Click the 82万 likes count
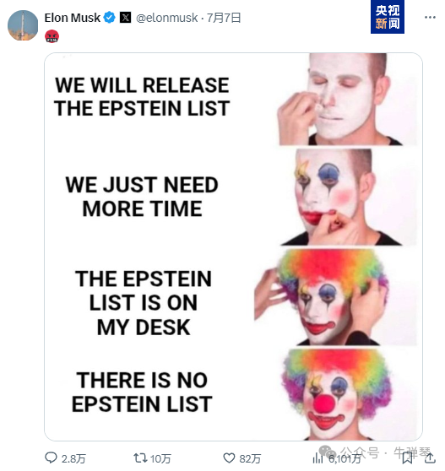This screenshot has height=471, width=445. 250,458
